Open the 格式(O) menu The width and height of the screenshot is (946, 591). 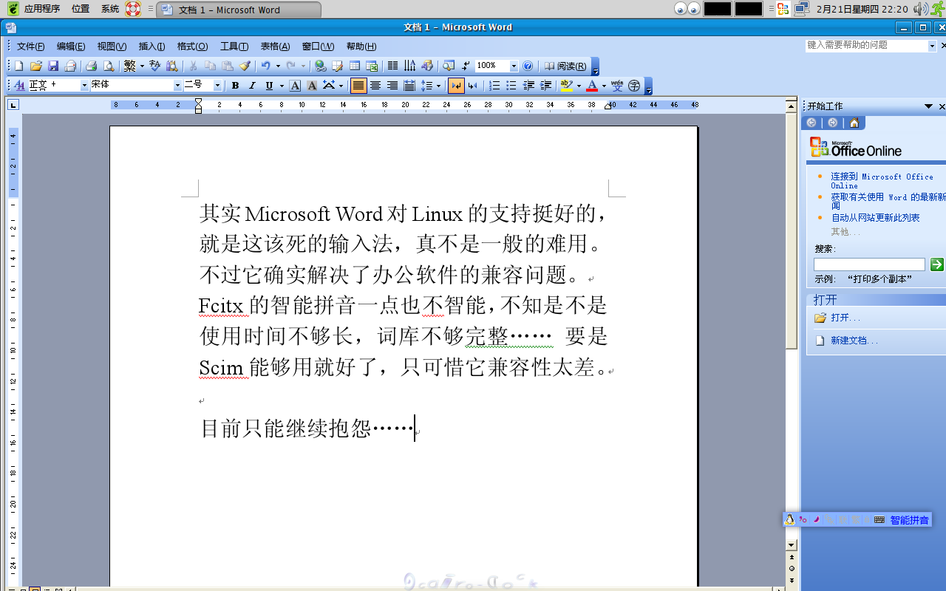coord(192,47)
